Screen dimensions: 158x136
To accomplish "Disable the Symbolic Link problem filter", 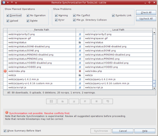I will pos(113,15).
